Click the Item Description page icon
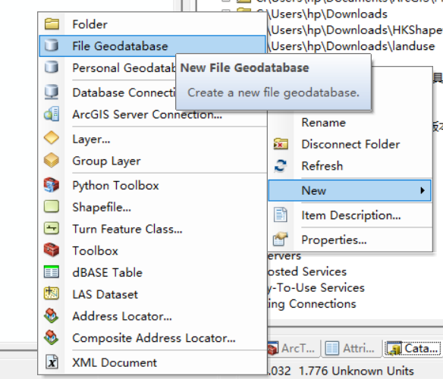This screenshot has height=379, width=443. (x=281, y=215)
